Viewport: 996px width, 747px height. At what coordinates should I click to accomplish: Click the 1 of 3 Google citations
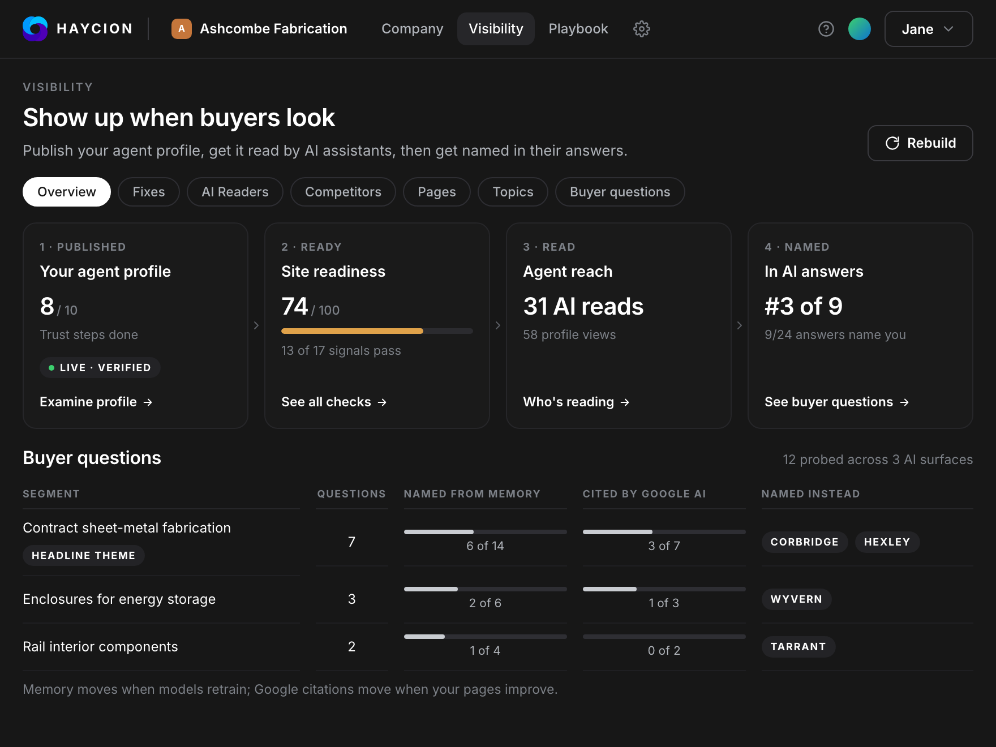pyautogui.click(x=664, y=603)
